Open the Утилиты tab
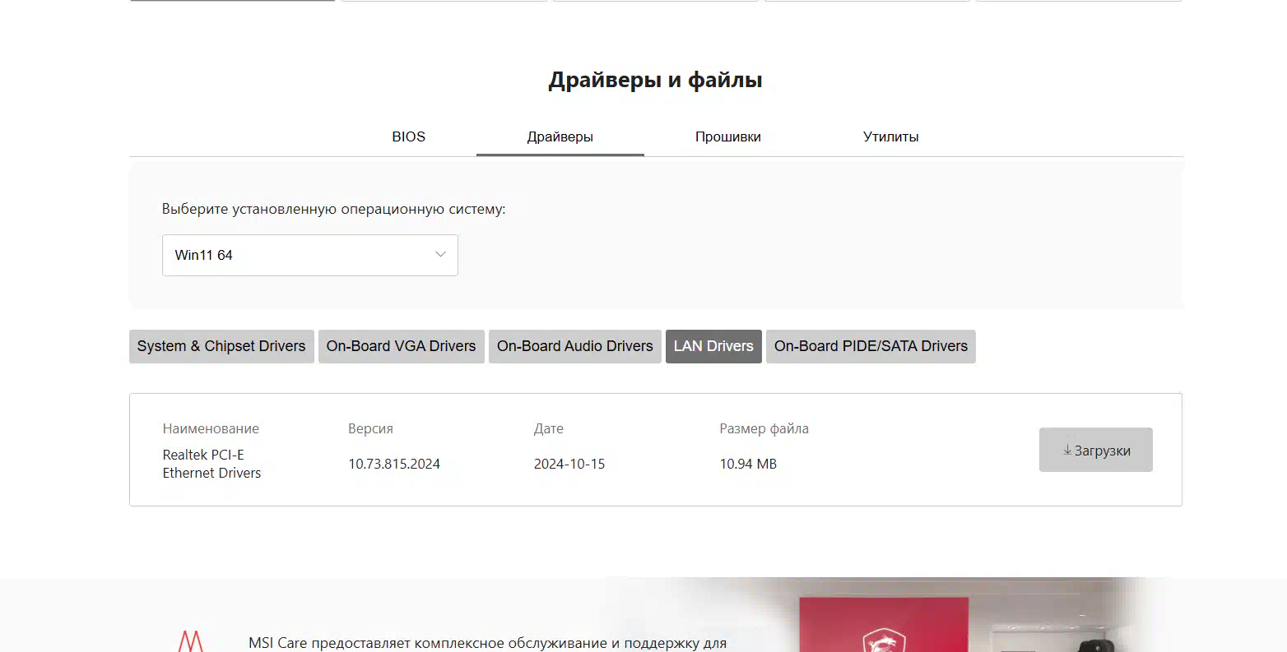Viewport: 1287px width, 652px height. click(x=890, y=136)
